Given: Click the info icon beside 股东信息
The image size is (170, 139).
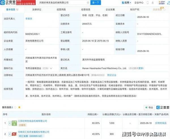Looking at the screenshot, I should pyautogui.click(x=15, y=108).
